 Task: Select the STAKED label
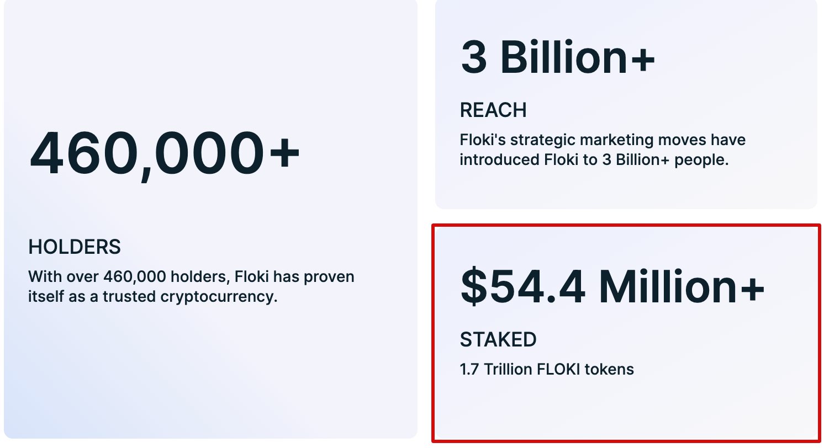coord(498,339)
